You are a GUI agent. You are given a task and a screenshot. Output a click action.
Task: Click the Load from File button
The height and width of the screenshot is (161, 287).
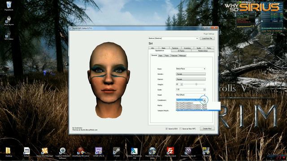207,38
